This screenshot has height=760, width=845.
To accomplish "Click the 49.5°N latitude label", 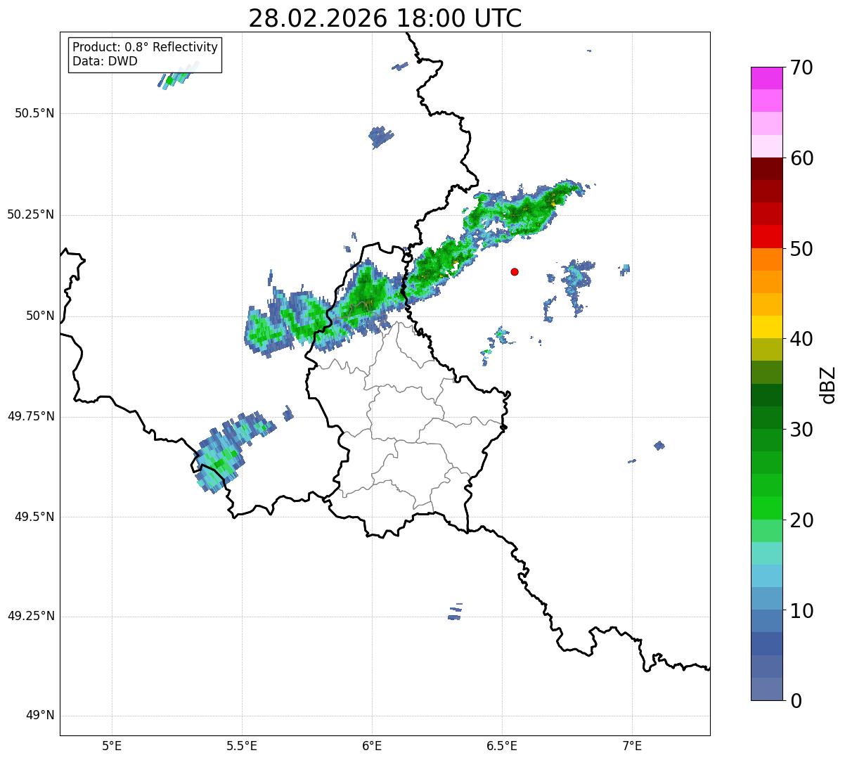I will coord(34,517).
